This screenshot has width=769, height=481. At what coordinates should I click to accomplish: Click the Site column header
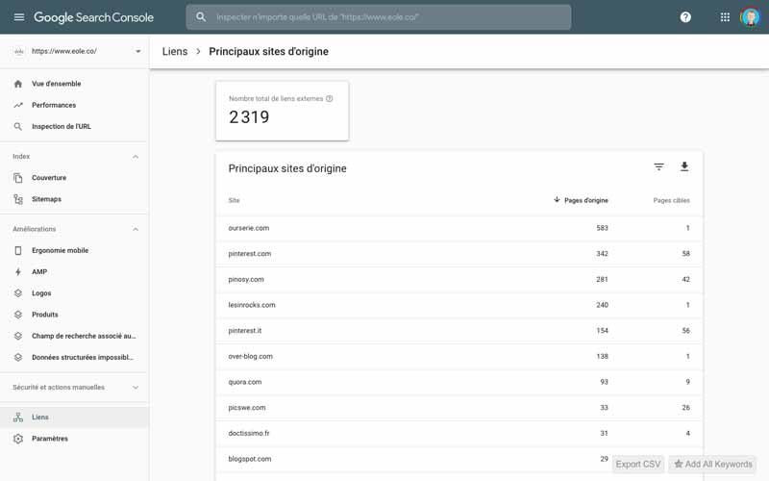pyautogui.click(x=234, y=200)
